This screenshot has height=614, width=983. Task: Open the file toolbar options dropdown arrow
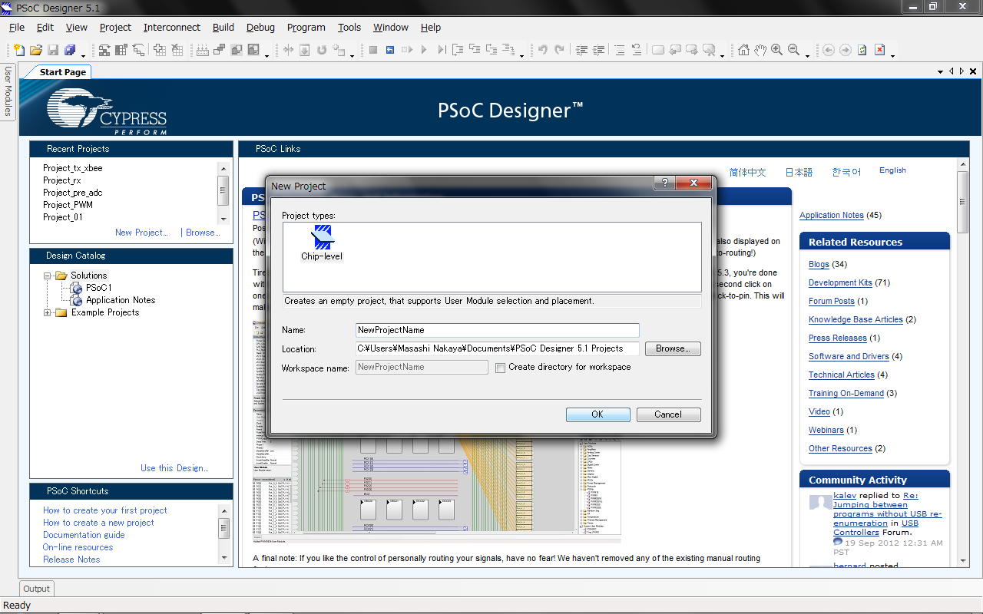click(83, 55)
